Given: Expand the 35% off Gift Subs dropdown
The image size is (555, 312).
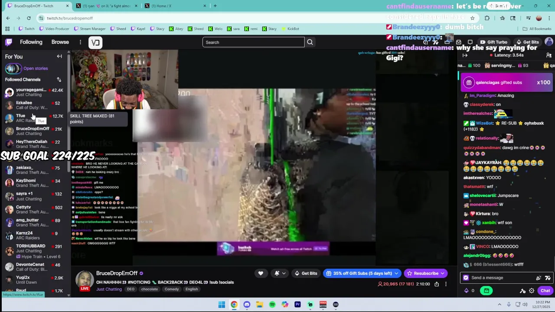Looking at the screenshot, I should pos(396,273).
